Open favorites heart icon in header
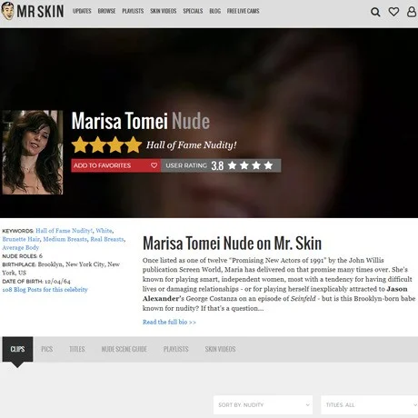The image size is (418, 418). 393,12
